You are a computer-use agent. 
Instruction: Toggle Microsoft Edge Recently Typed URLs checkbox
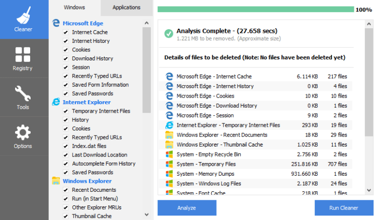tap(66, 76)
